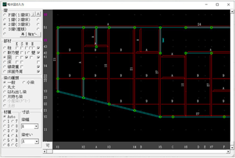The image size is (235, 158).
Task: Toggle the visibility checkbox for 耐力壁 row
Action: 39,53
